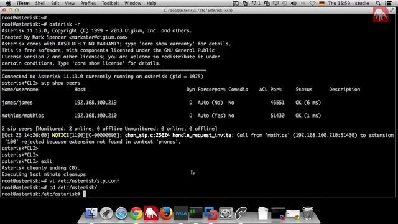Click the leftmost rounded menu bar status icon

[236, 3]
